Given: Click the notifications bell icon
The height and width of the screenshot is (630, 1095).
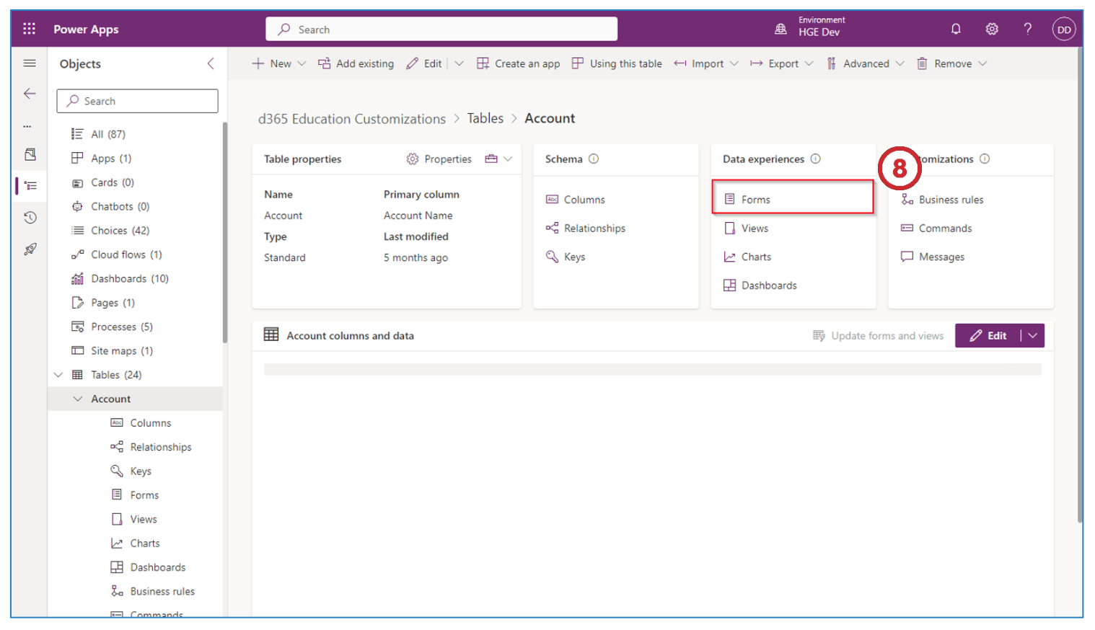Looking at the screenshot, I should tap(956, 29).
